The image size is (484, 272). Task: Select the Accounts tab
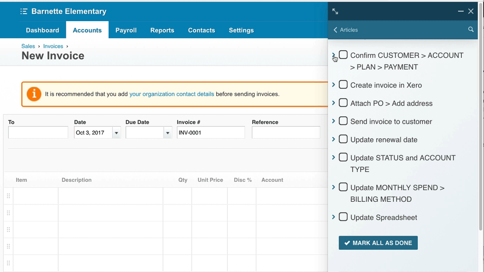click(87, 30)
